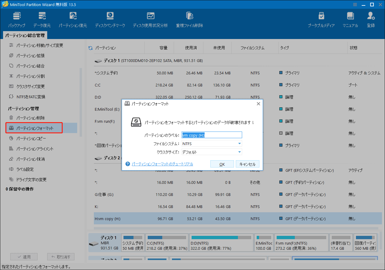
Task: Open the hamburger menu top right
Action: pos(355,5)
